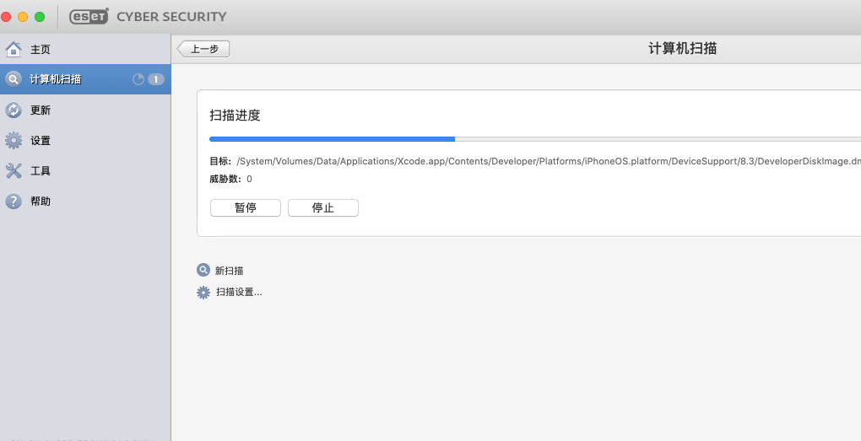Click the Help (帮助) question mark icon
This screenshot has width=861, height=441.
click(x=14, y=201)
